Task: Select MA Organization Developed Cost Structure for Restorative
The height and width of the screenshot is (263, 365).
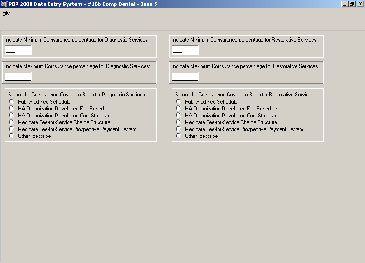Action: click(x=178, y=116)
